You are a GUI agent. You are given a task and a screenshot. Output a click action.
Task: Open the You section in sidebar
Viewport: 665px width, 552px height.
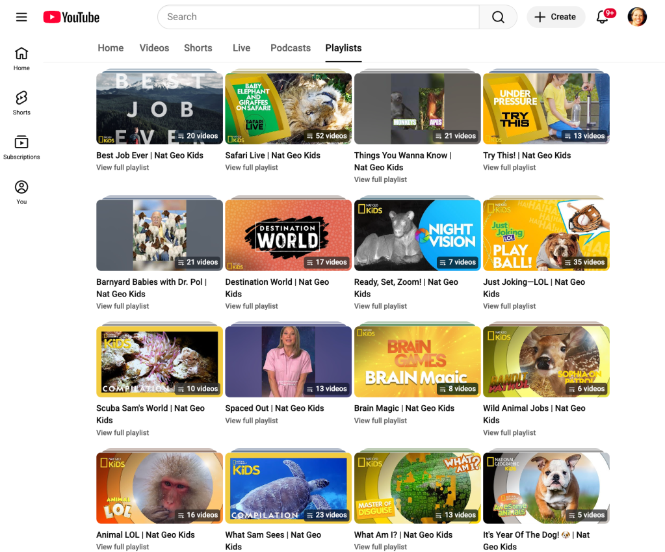(21, 192)
